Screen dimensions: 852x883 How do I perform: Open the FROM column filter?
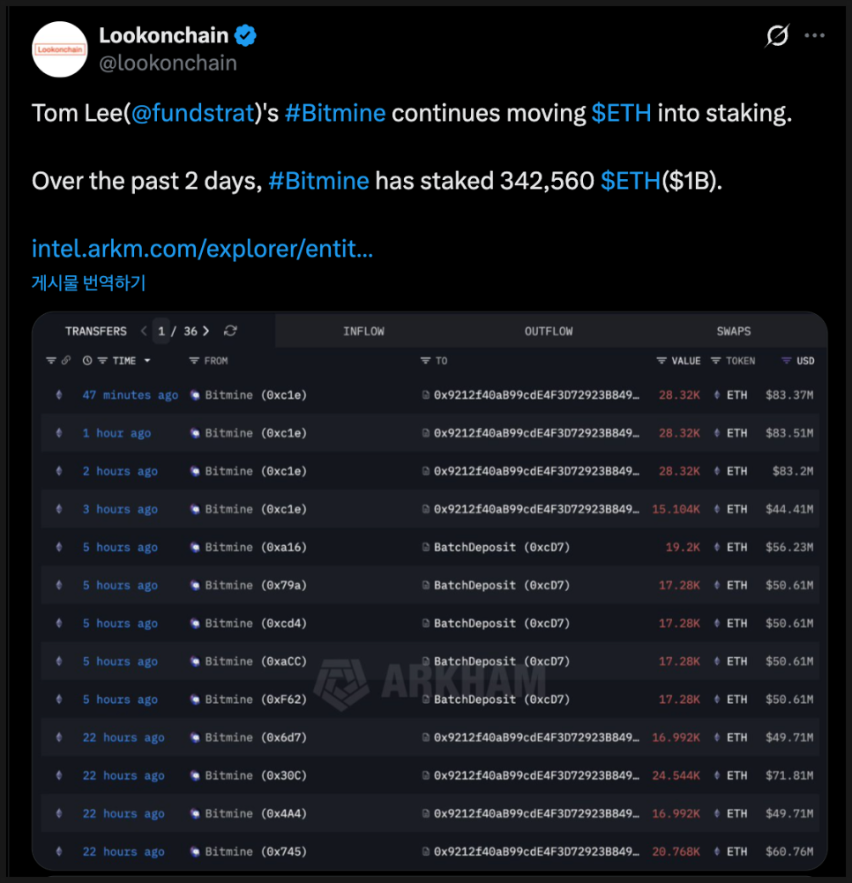pyautogui.click(x=194, y=361)
